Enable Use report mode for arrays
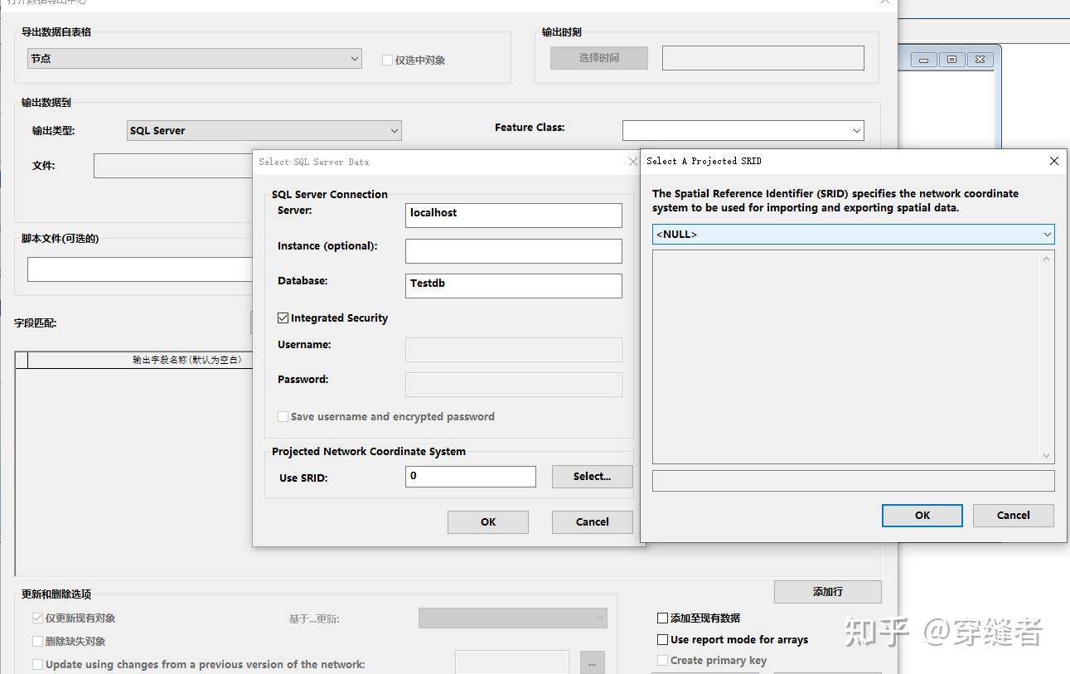 (x=661, y=639)
